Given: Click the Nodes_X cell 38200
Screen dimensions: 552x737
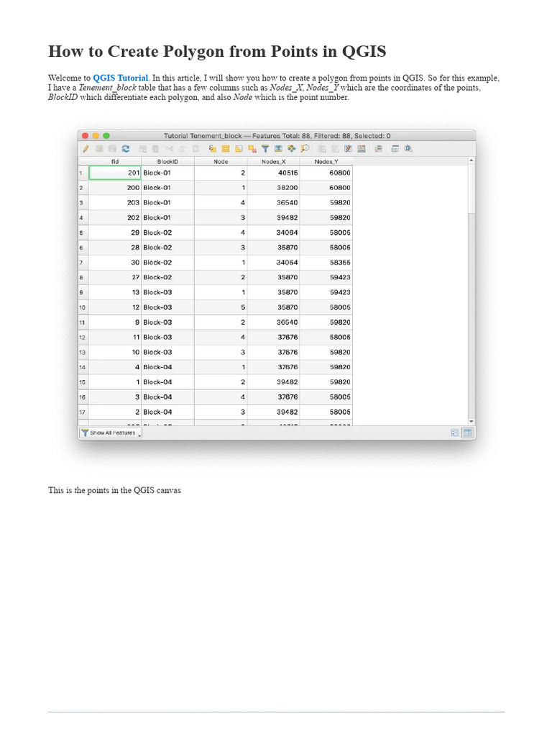Looking at the screenshot, I should tap(274, 188).
